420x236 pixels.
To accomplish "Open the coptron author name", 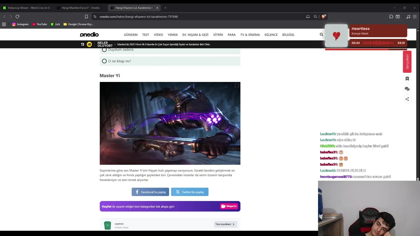I will (119, 224).
